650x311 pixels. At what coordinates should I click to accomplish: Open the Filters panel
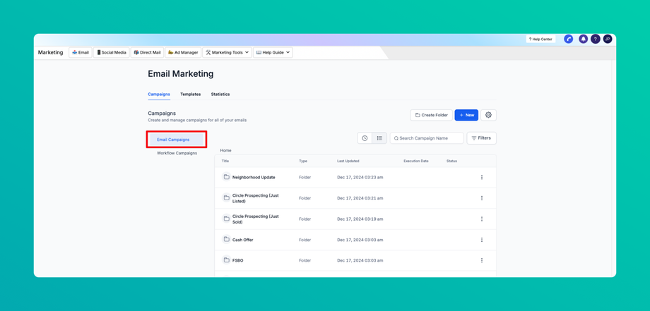(481, 138)
